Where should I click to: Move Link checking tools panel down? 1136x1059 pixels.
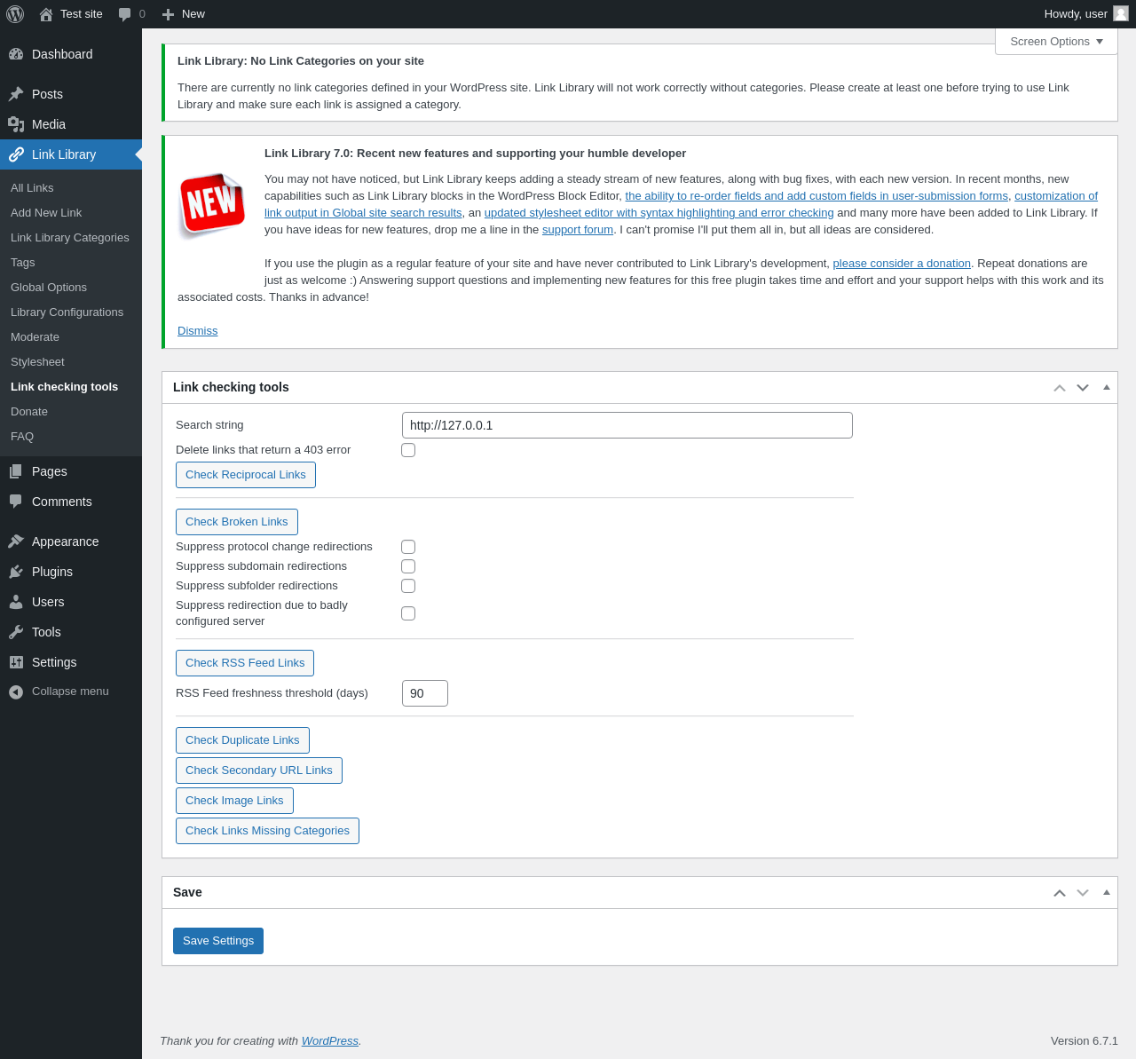tap(1083, 388)
